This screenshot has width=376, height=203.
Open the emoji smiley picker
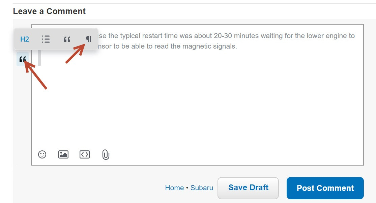pos(42,154)
